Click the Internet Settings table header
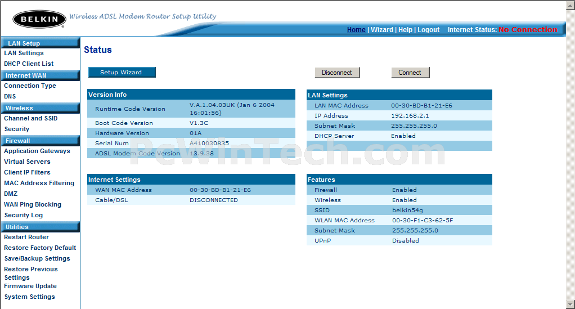This screenshot has width=575, height=309. pyautogui.click(x=191, y=180)
